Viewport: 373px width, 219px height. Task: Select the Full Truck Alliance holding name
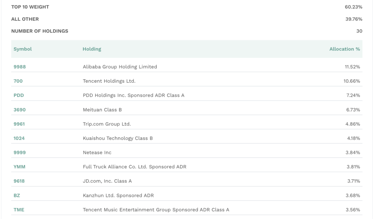tap(135, 167)
